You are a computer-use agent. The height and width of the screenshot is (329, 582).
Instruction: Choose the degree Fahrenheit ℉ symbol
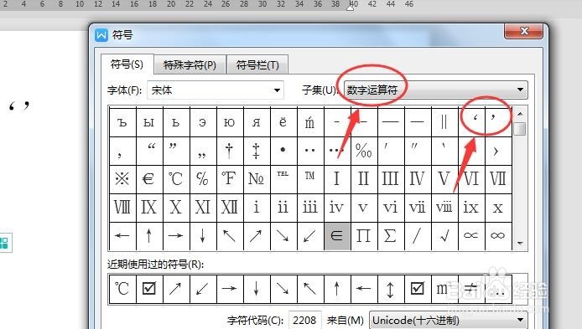click(x=230, y=179)
